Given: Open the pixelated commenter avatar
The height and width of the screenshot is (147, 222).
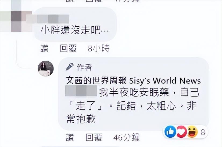Looking at the screenshot, I should point(16,16).
